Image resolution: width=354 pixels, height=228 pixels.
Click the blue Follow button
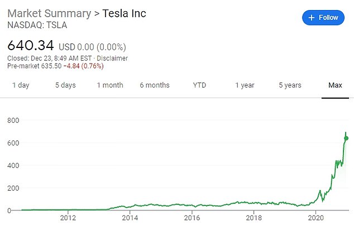point(323,17)
